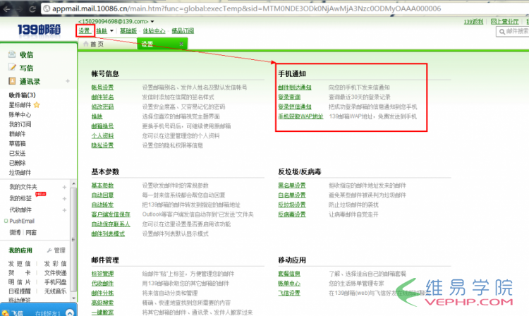
Task: Click the plus icon beside sidebar 代收邮件
Action: [64, 210]
